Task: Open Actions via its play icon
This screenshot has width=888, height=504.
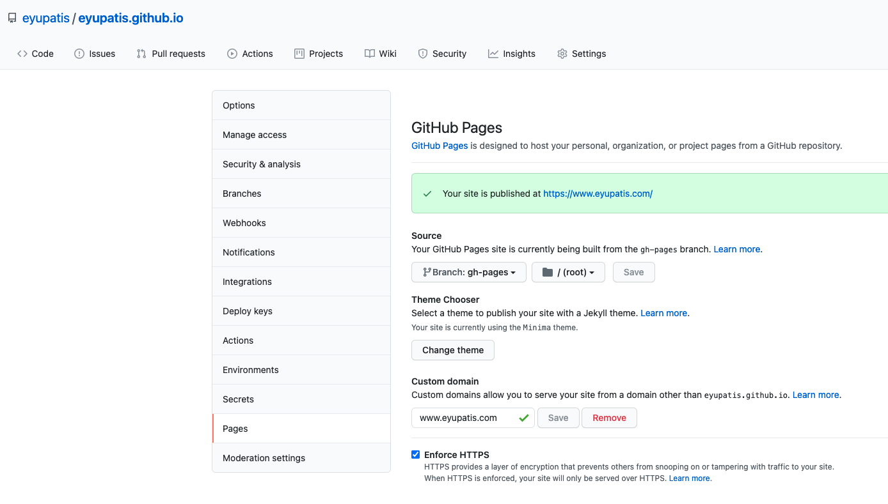Action: point(233,54)
